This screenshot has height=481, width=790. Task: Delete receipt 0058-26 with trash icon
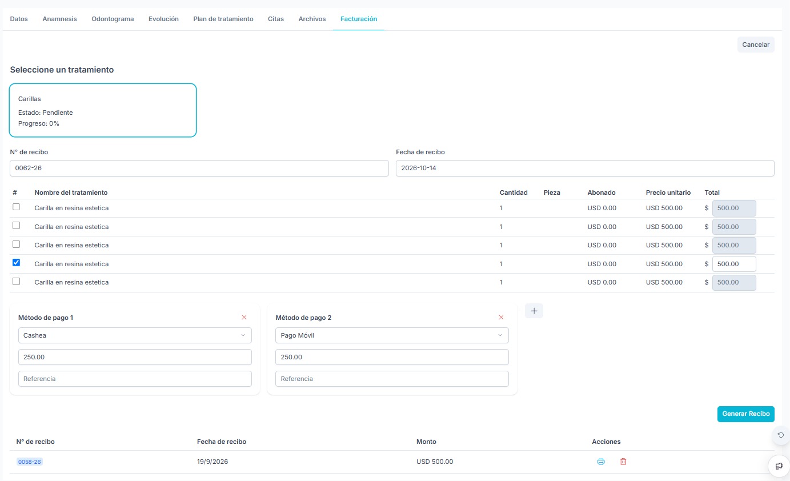click(623, 462)
